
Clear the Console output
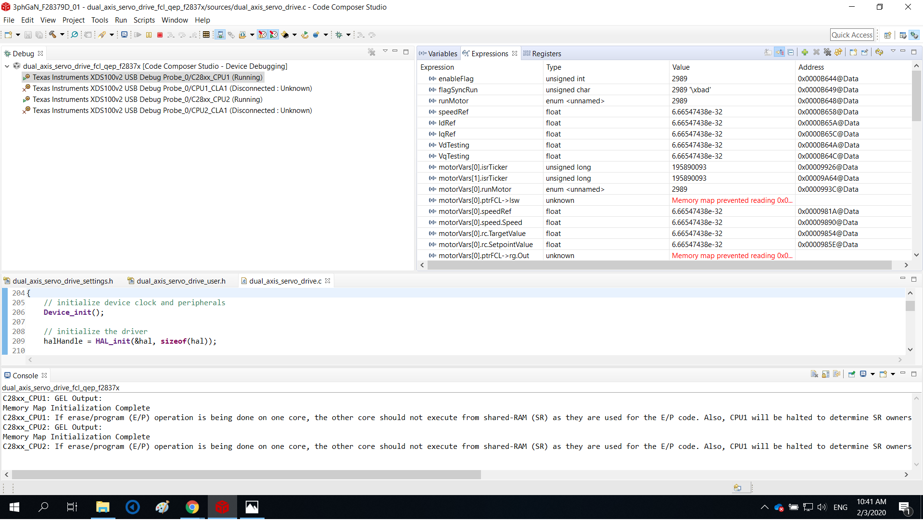tap(814, 374)
